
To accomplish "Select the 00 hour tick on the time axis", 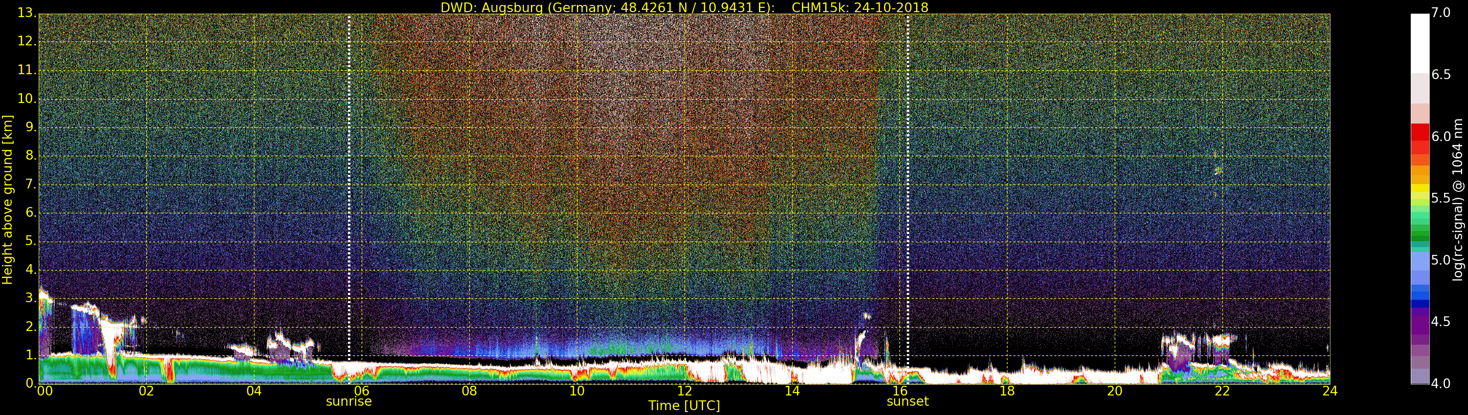I will point(45,391).
